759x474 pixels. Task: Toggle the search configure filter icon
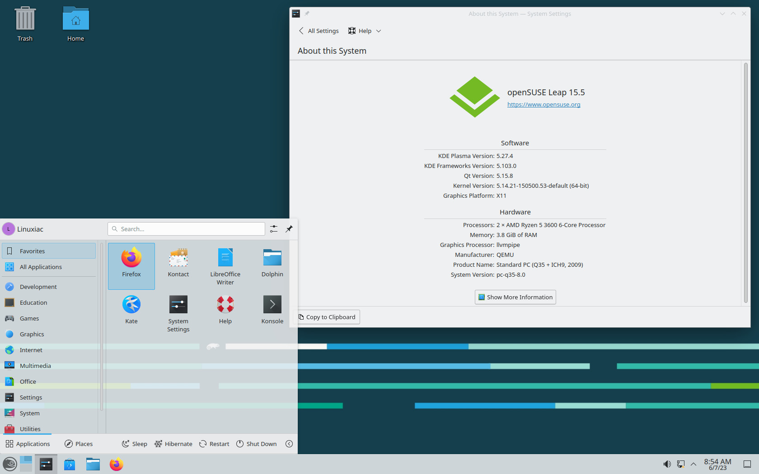click(x=273, y=229)
